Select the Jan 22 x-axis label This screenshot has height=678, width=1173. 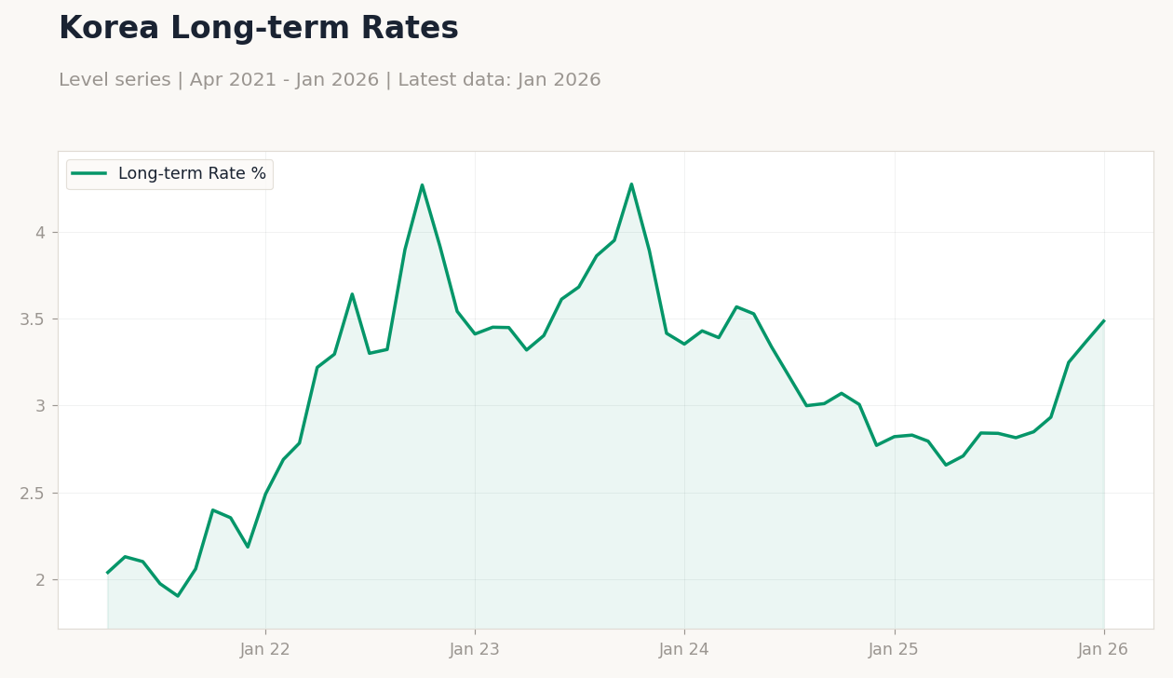pos(265,650)
